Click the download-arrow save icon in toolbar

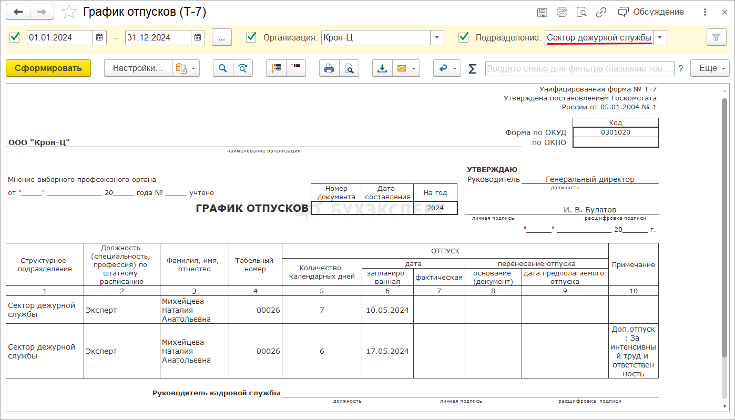click(x=382, y=68)
